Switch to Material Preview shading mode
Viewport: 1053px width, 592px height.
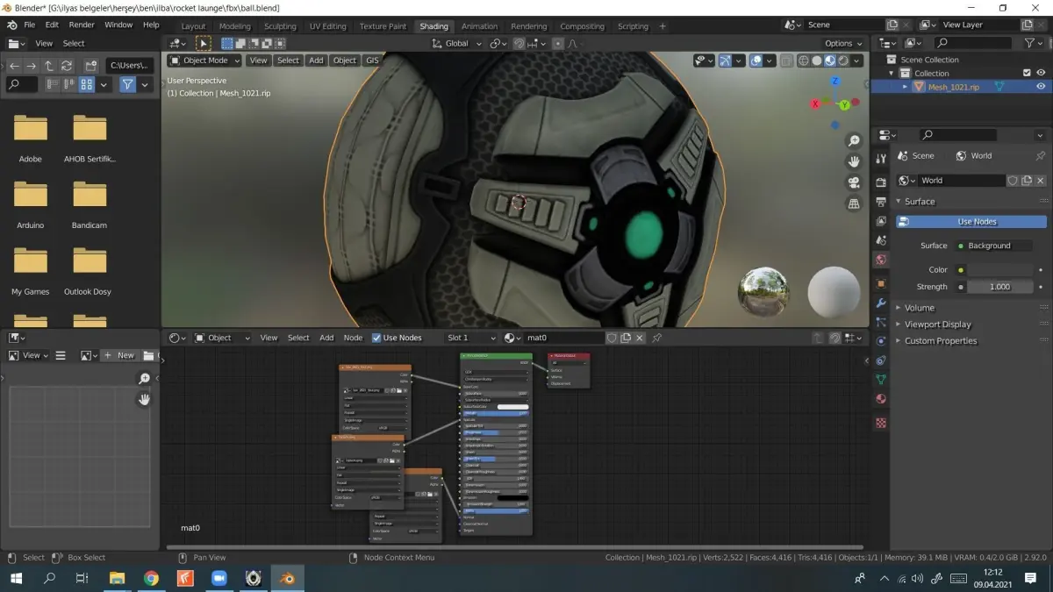click(x=830, y=61)
